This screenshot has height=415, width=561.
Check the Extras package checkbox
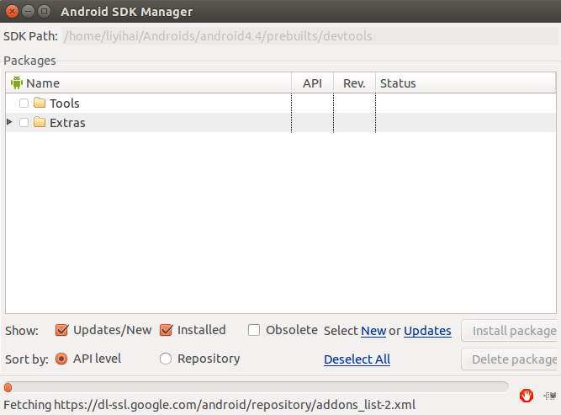click(x=24, y=122)
